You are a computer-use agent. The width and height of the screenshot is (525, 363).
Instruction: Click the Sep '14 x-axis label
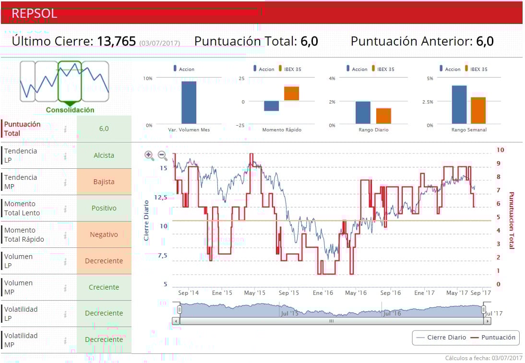click(189, 293)
